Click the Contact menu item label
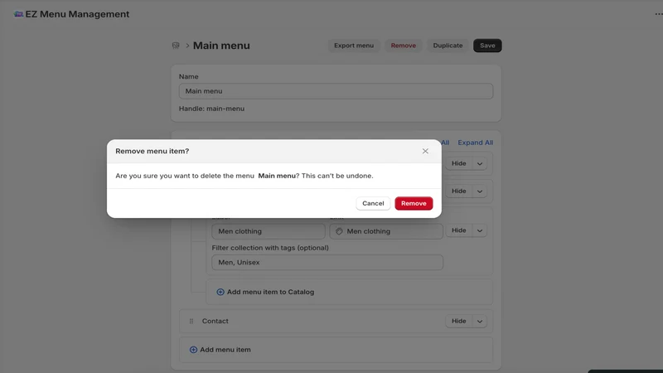Image resolution: width=663 pixels, height=373 pixels. pos(215,321)
